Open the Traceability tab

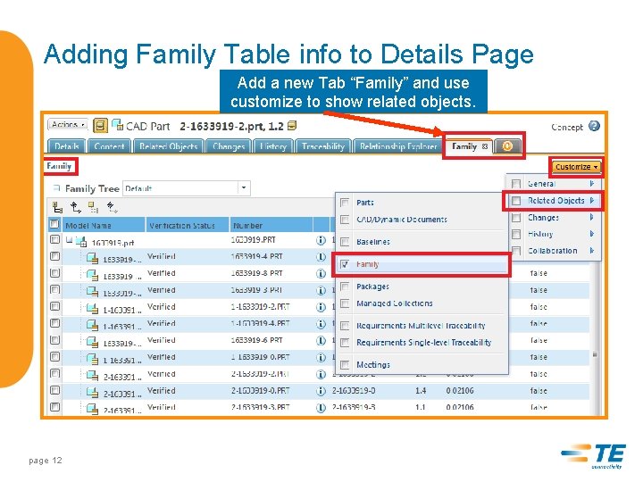323,146
